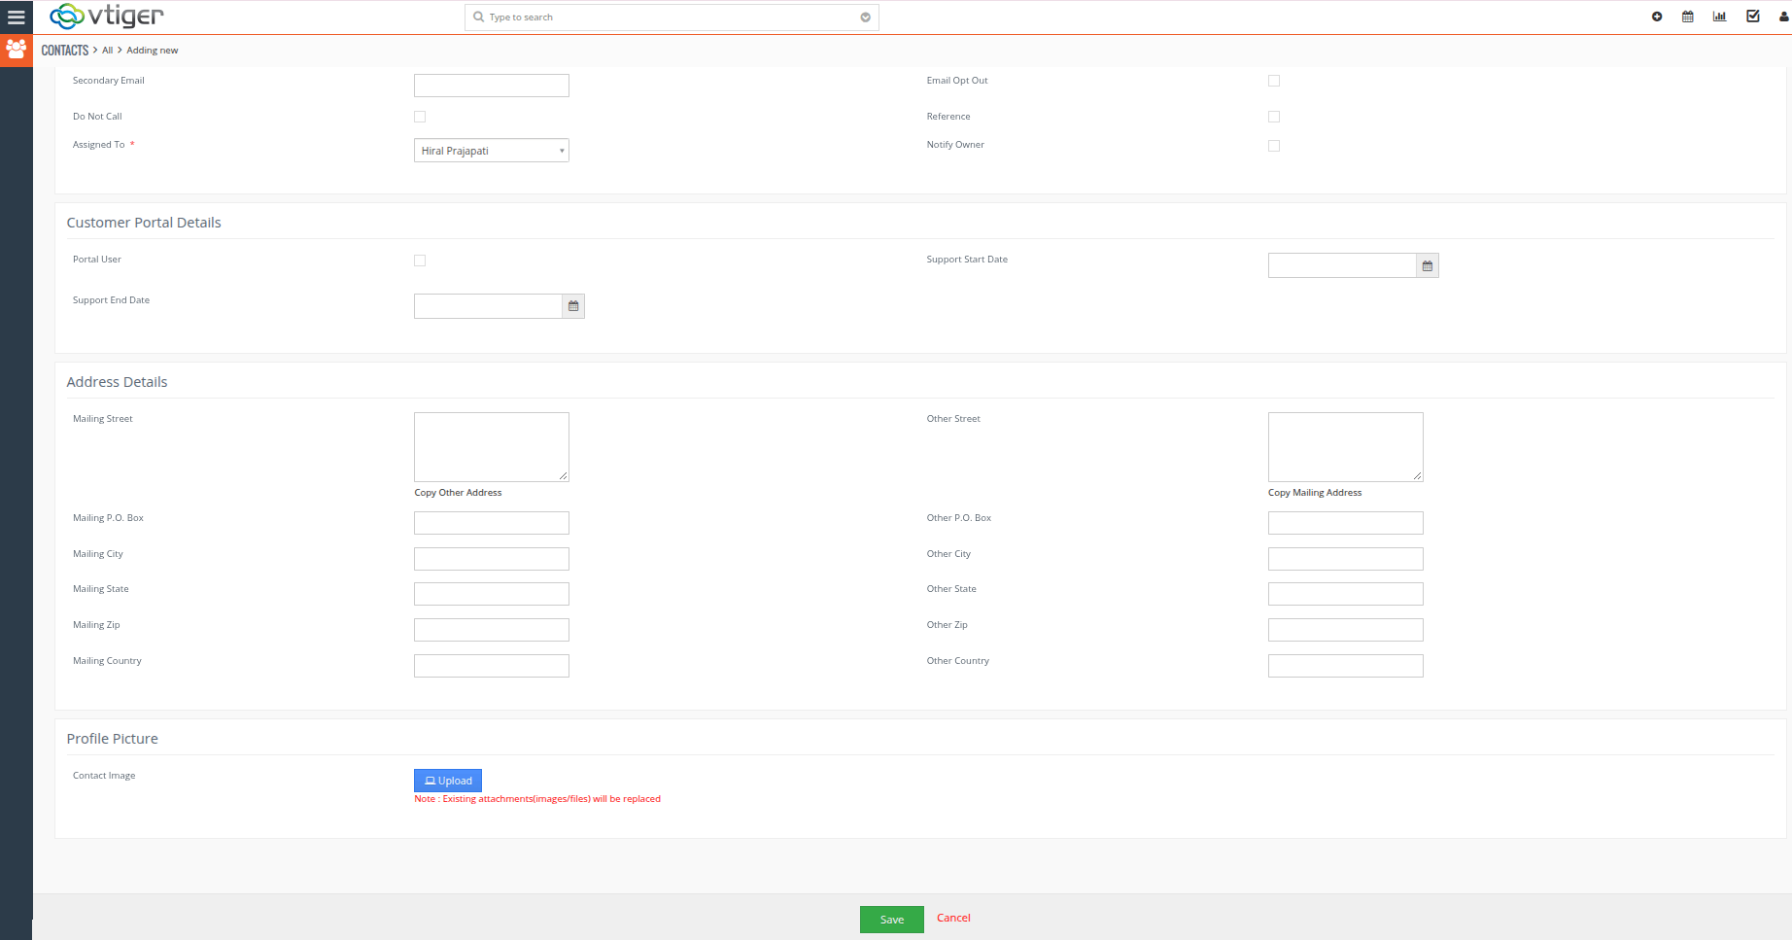The width and height of the screenshot is (1792, 940).
Task: Open the Assigned To dropdown
Action: [x=492, y=151]
